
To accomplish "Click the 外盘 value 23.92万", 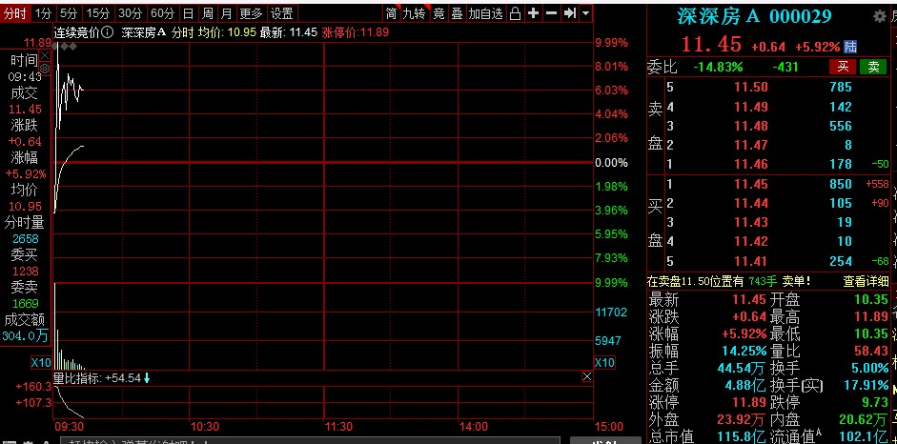I will tap(742, 419).
